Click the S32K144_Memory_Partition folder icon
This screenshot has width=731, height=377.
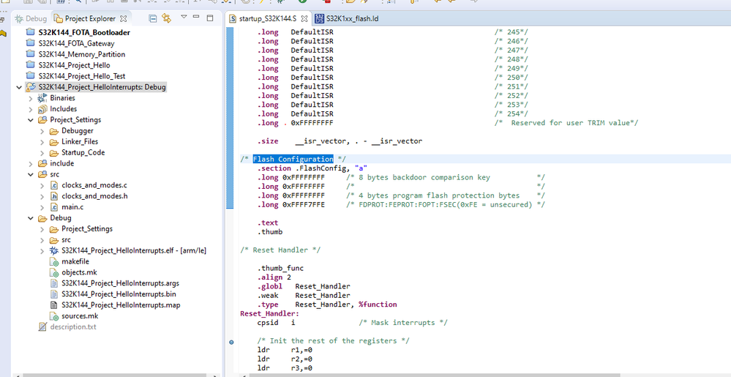tap(30, 54)
